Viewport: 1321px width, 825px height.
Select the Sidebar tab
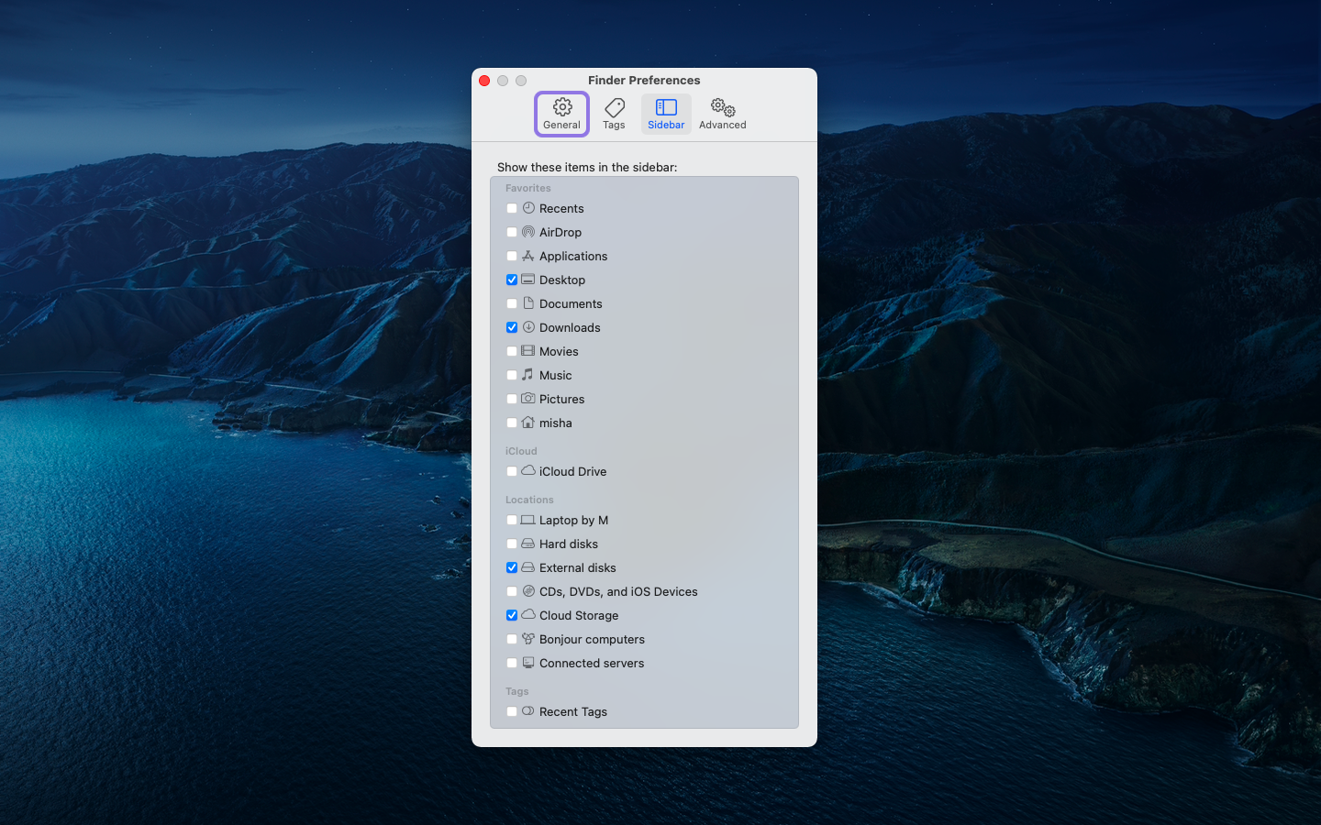point(666,115)
